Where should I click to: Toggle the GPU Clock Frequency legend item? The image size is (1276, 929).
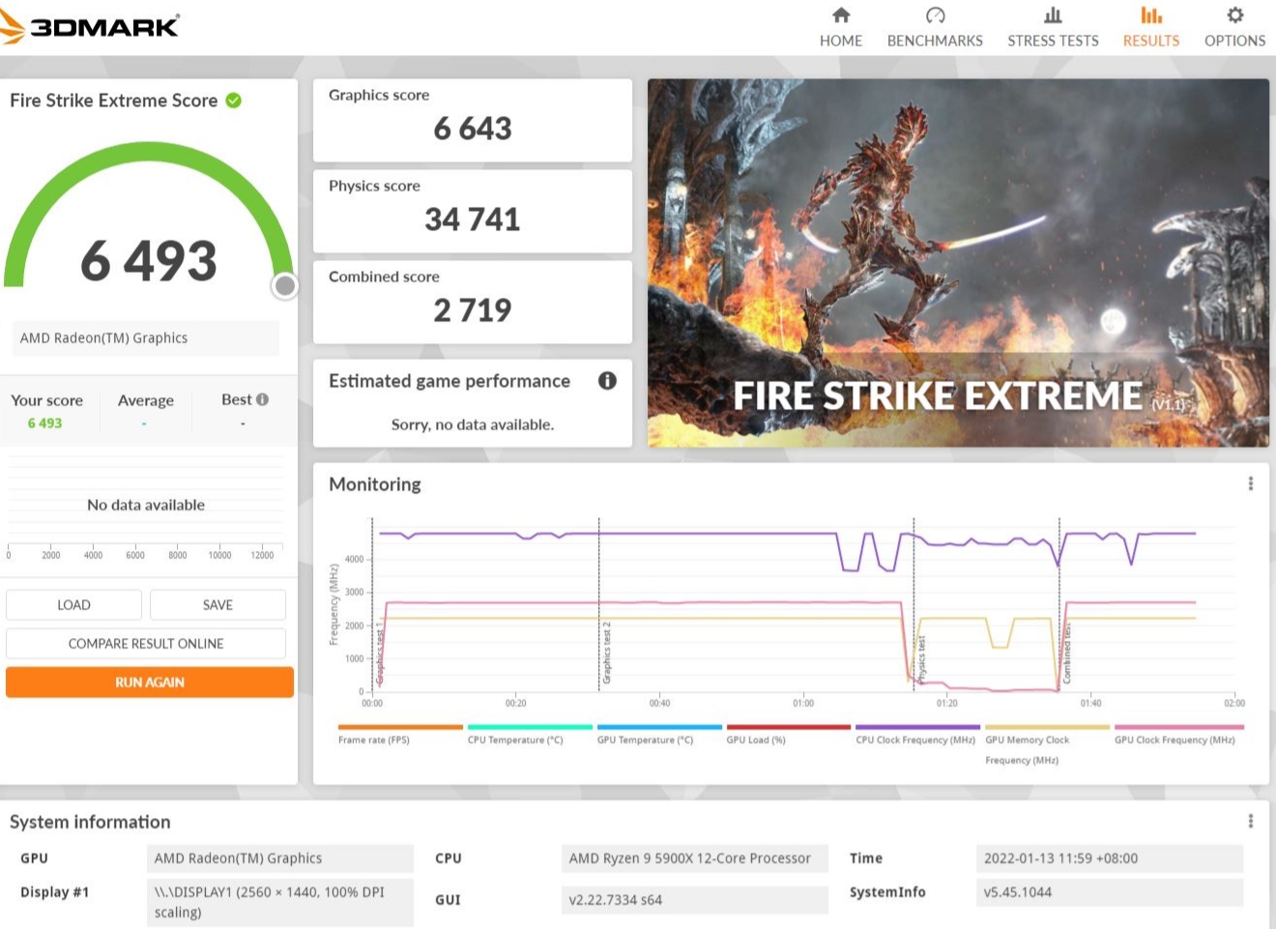(1178, 735)
